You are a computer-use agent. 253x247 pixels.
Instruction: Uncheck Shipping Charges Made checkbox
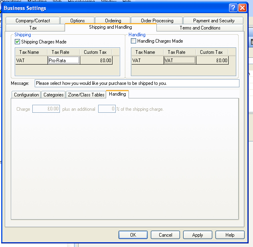[17, 42]
